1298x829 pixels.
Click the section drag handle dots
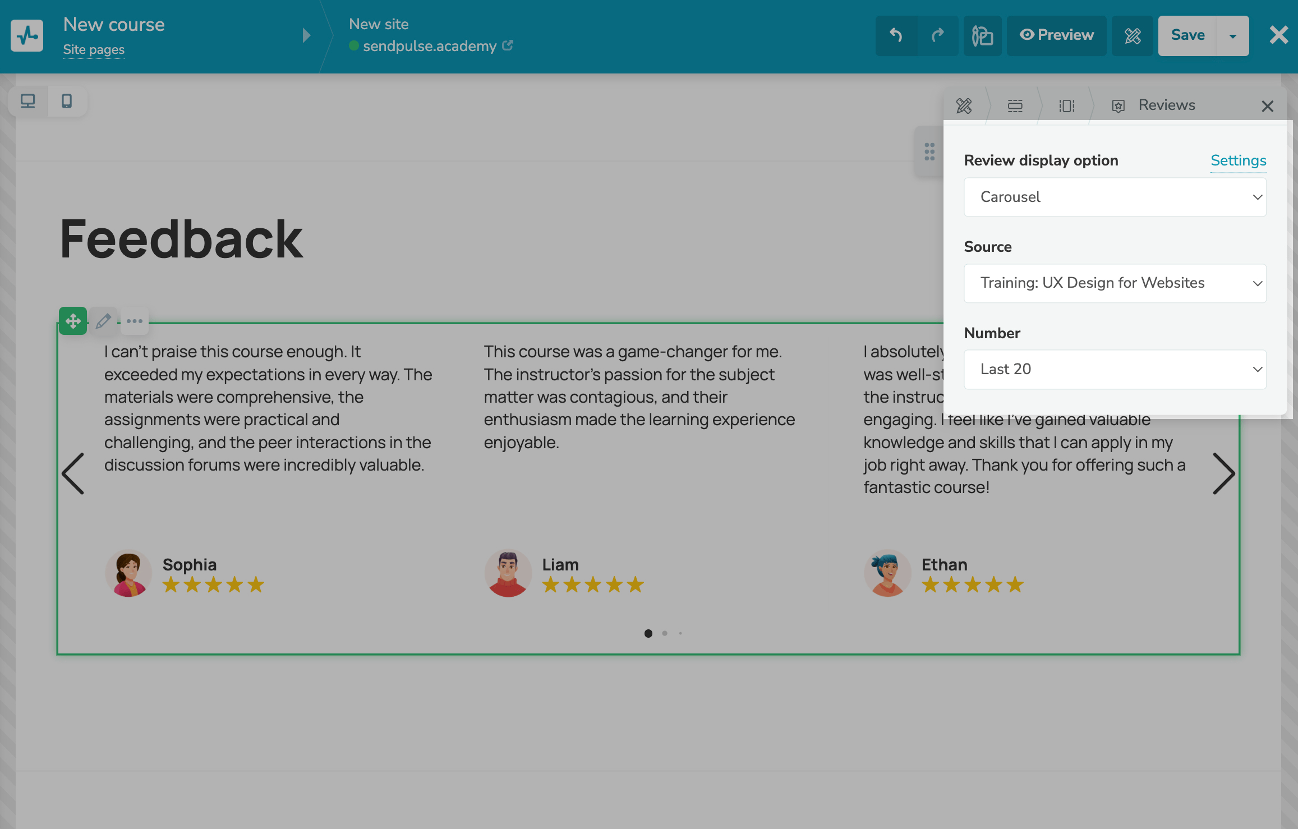929,151
